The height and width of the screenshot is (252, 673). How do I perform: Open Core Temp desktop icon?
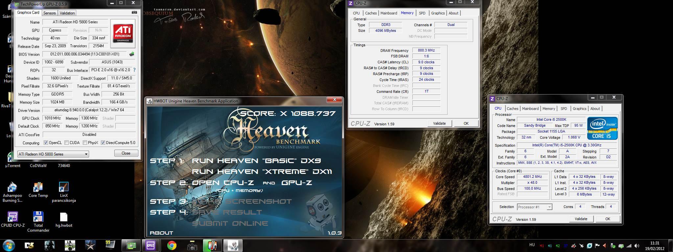click(x=38, y=190)
